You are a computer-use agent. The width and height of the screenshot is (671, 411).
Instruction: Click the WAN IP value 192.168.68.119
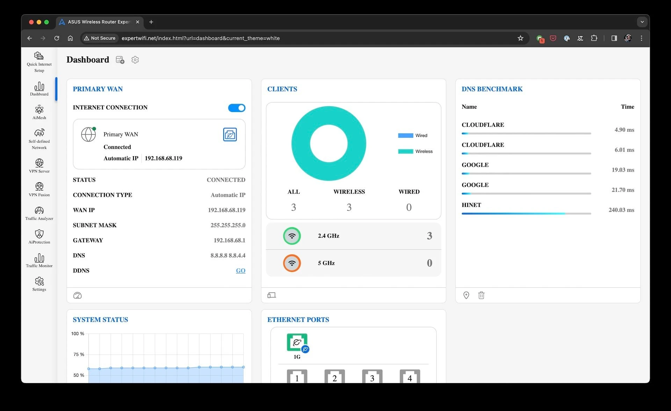pyautogui.click(x=226, y=210)
